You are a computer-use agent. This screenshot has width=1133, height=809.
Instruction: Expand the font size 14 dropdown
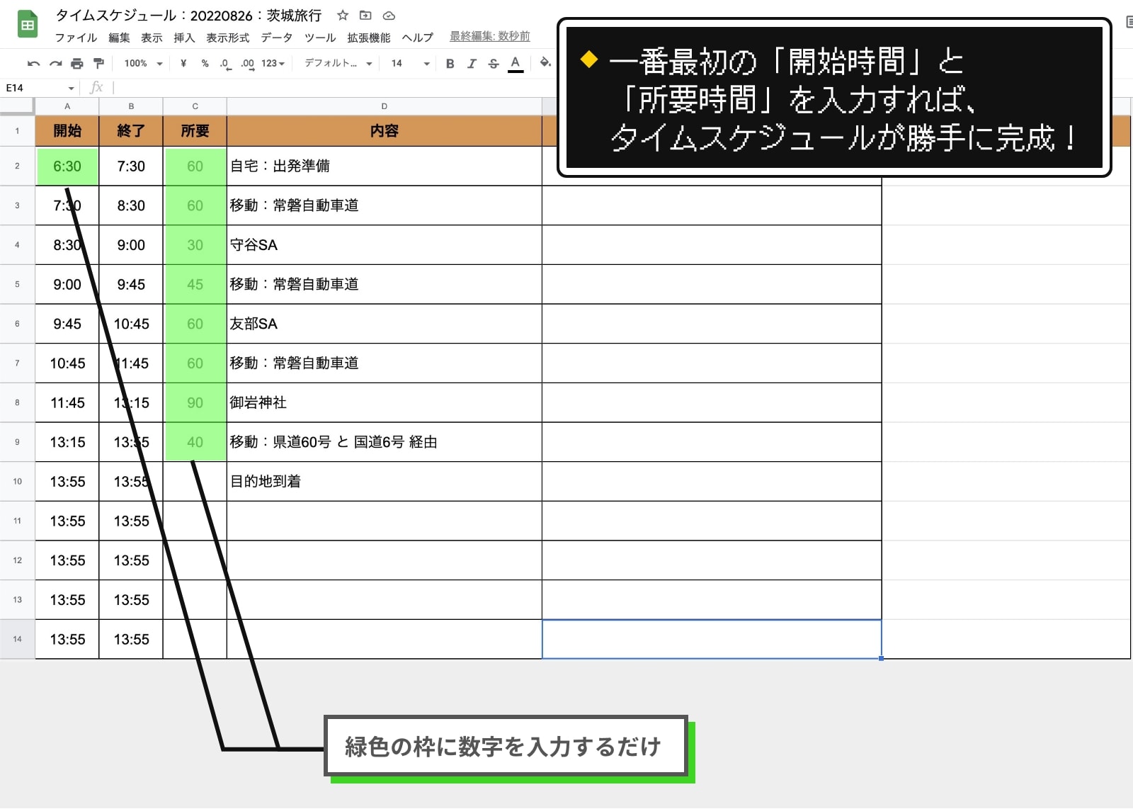click(x=410, y=64)
